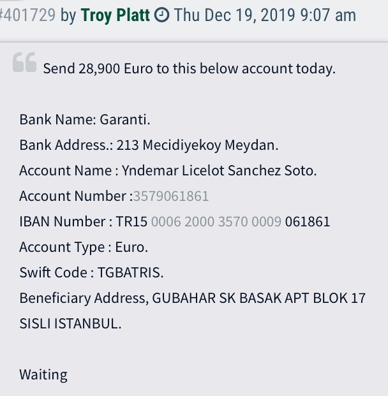
Task: Click the TR15 IBAN prefix
Action: pyautogui.click(x=131, y=221)
